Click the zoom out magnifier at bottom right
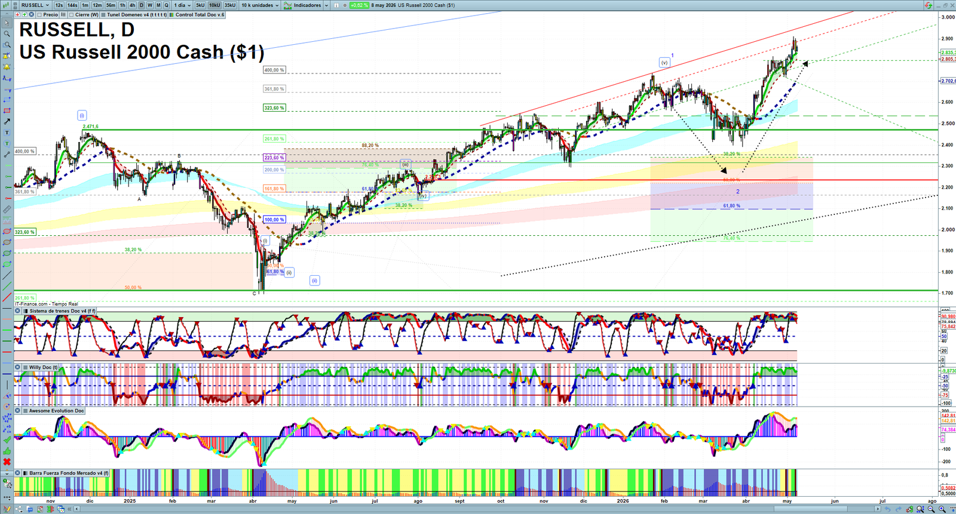The width and height of the screenshot is (956, 514). [931, 509]
